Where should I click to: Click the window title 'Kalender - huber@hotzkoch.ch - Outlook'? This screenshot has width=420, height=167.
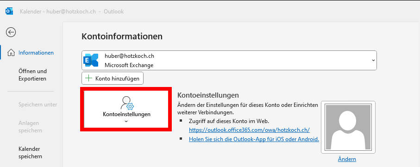[72, 12]
